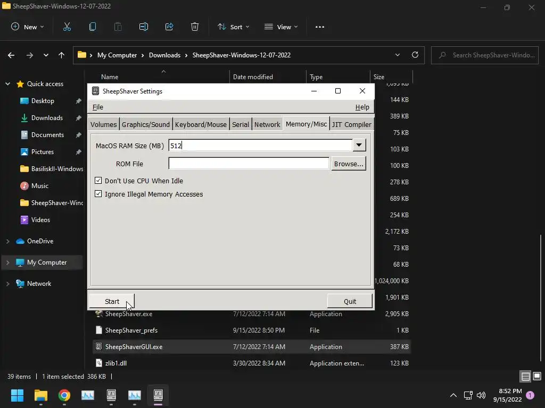Click Downloads in the address breadcrumb
This screenshot has width=545, height=408.
tap(164, 55)
